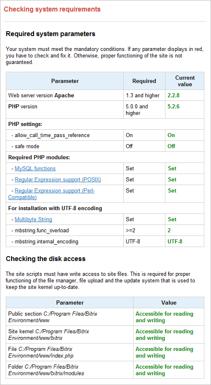Image resolution: width=211 pixels, height=385 pixels.
Task: Click the Apache version value 2.2.8
Action: [174, 95]
